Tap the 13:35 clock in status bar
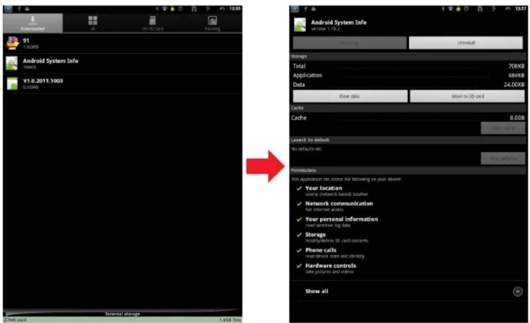530x323 pixels. tap(235, 9)
